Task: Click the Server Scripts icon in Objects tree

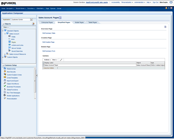Action: click(x=10, y=48)
